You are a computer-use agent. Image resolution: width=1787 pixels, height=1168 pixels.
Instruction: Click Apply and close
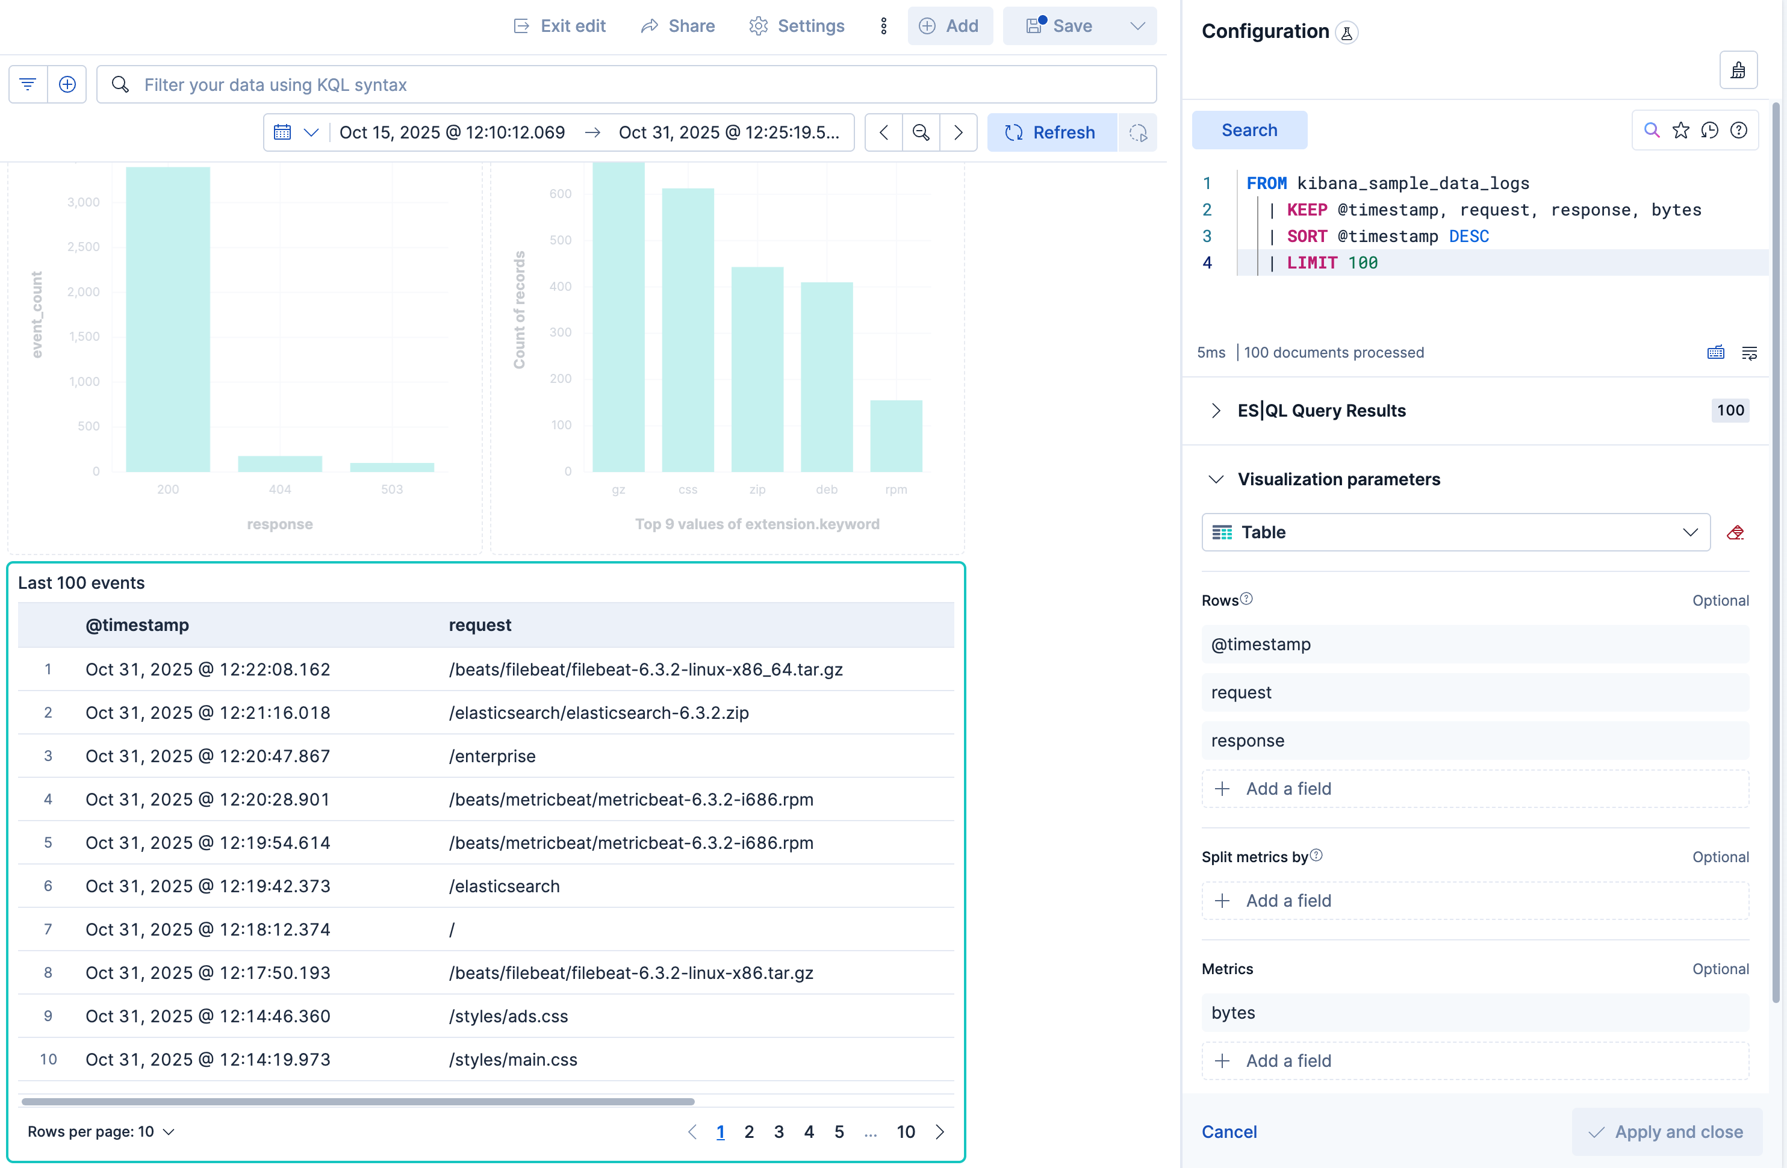click(1666, 1131)
